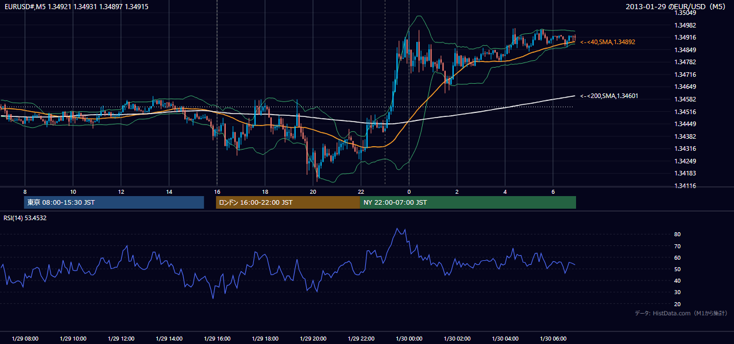Click the 1/30 02:00 time label
The height and width of the screenshot is (344, 734).
click(457, 339)
